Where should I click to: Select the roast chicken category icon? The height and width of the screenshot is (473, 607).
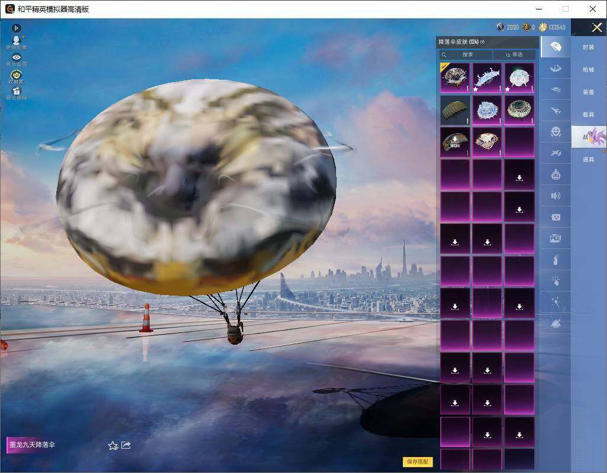[556, 324]
